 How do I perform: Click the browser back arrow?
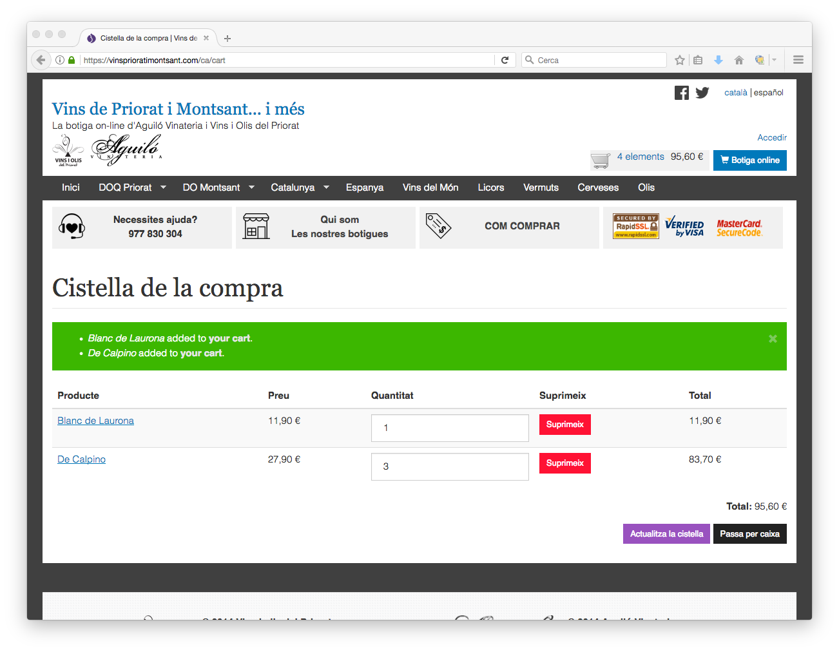41,60
